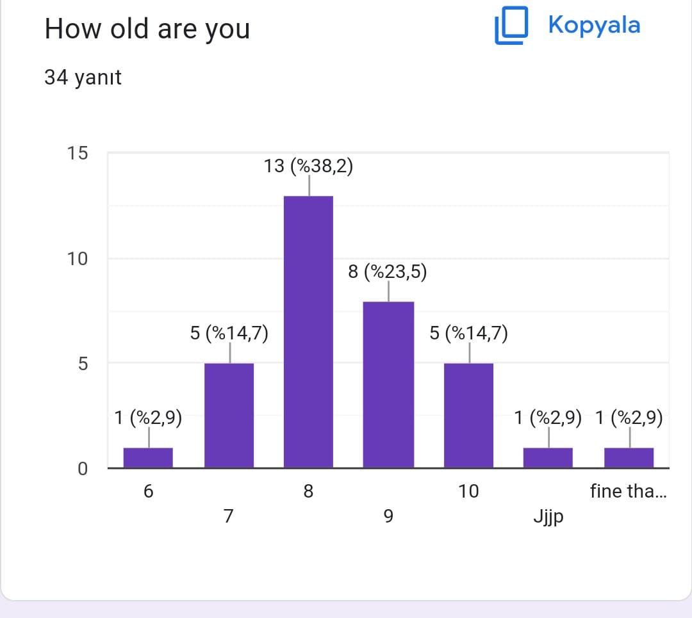This screenshot has width=692, height=618.
Task: Click the 'fine tha...' response bar
Action: [x=629, y=457]
